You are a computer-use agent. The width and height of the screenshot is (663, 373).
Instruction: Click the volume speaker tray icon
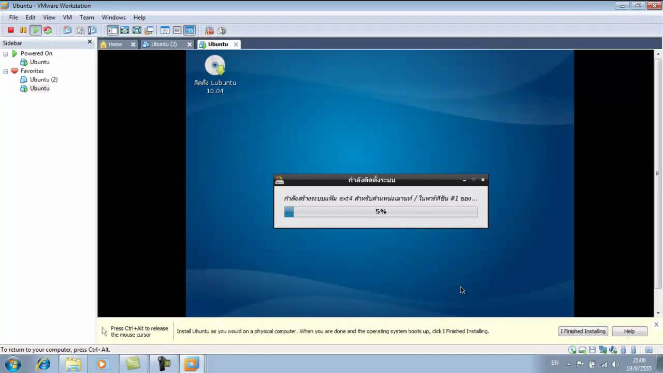tap(616, 364)
